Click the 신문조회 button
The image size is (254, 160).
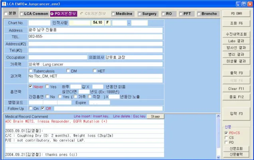point(236,148)
